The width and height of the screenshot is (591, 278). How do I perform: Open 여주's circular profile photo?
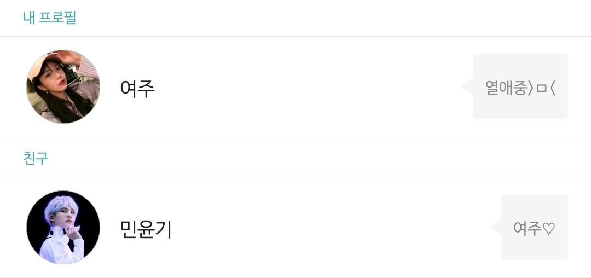pos(63,86)
